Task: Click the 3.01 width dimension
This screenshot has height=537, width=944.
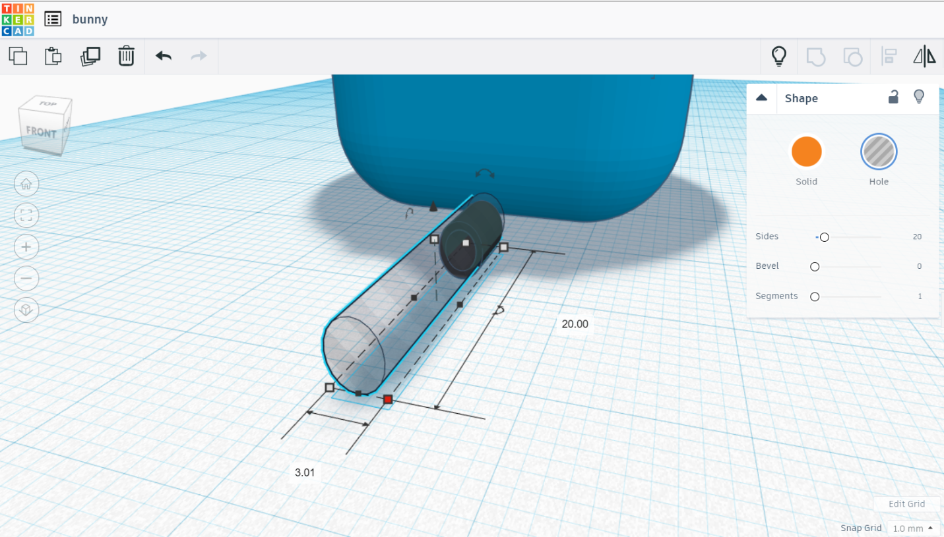Action: 305,472
